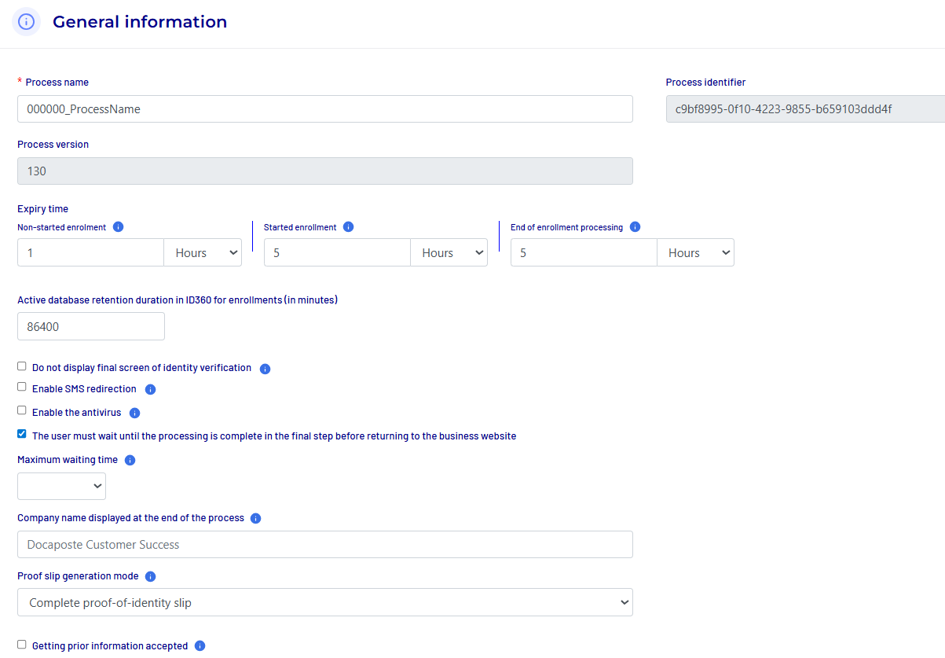Open Non-started enrolment Hours unit dropdown
The height and width of the screenshot is (658, 945).
[203, 253]
